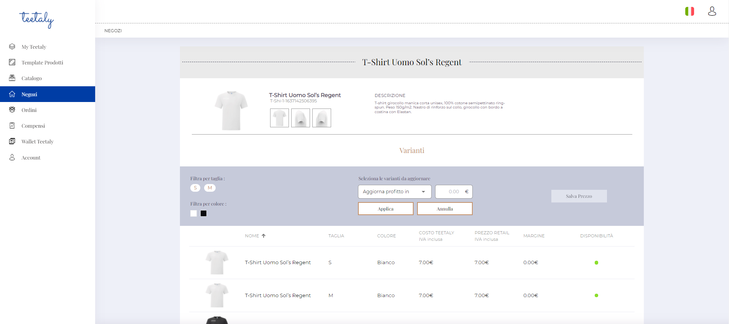Select third product thumbnail, sleeve view
The image size is (729, 324).
(x=322, y=118)
